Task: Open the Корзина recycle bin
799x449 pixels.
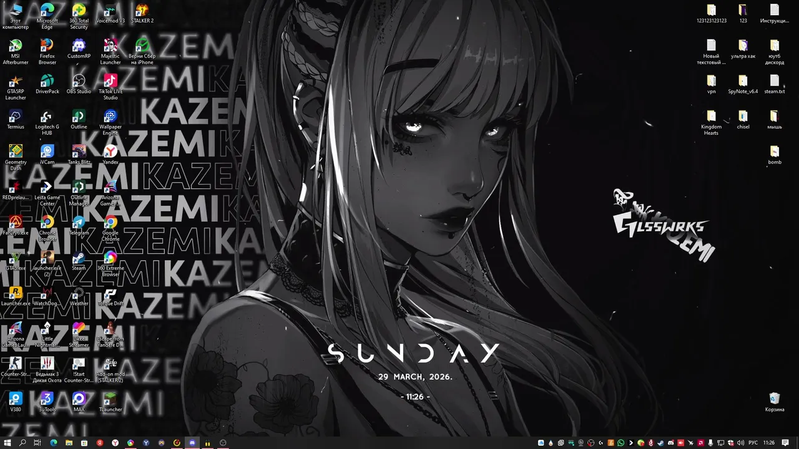Action: click(x=775, y=400)
